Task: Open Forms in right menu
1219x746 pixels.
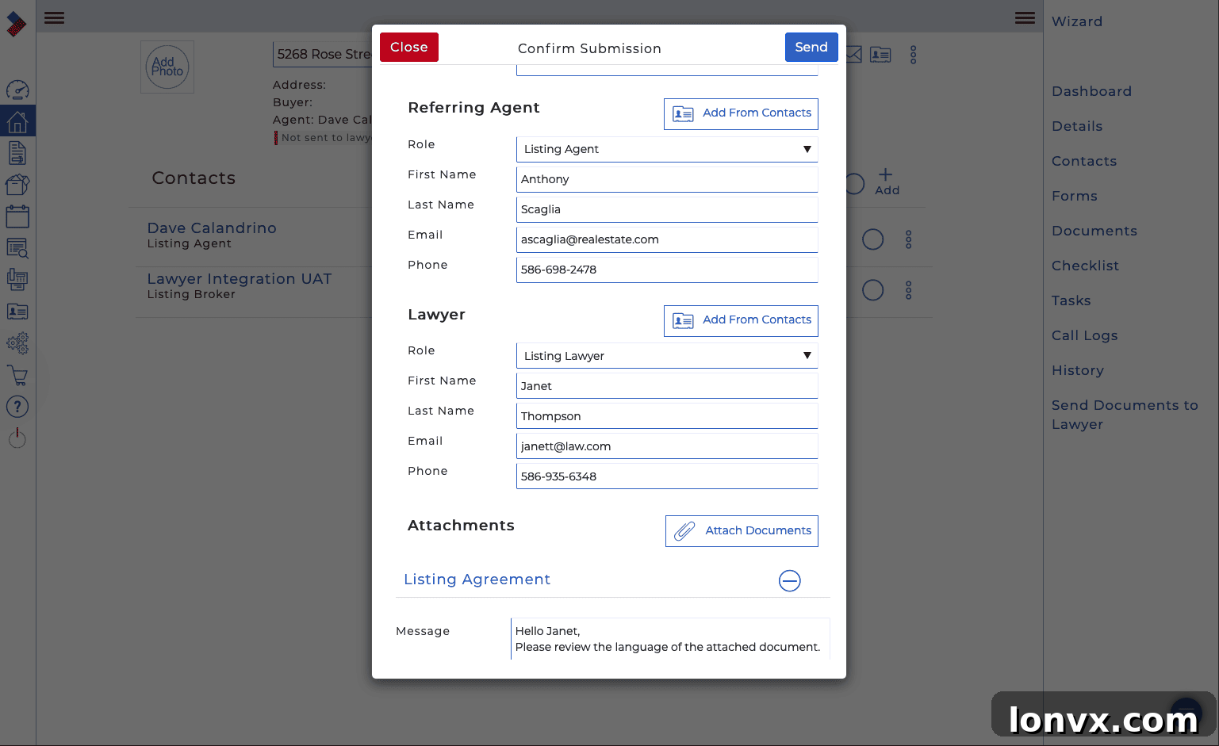Action: coord(1075,196)
